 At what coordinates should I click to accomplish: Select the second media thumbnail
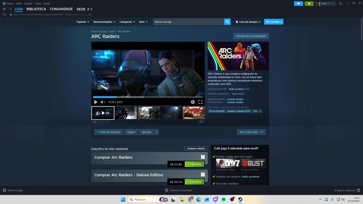click(126, 113)
